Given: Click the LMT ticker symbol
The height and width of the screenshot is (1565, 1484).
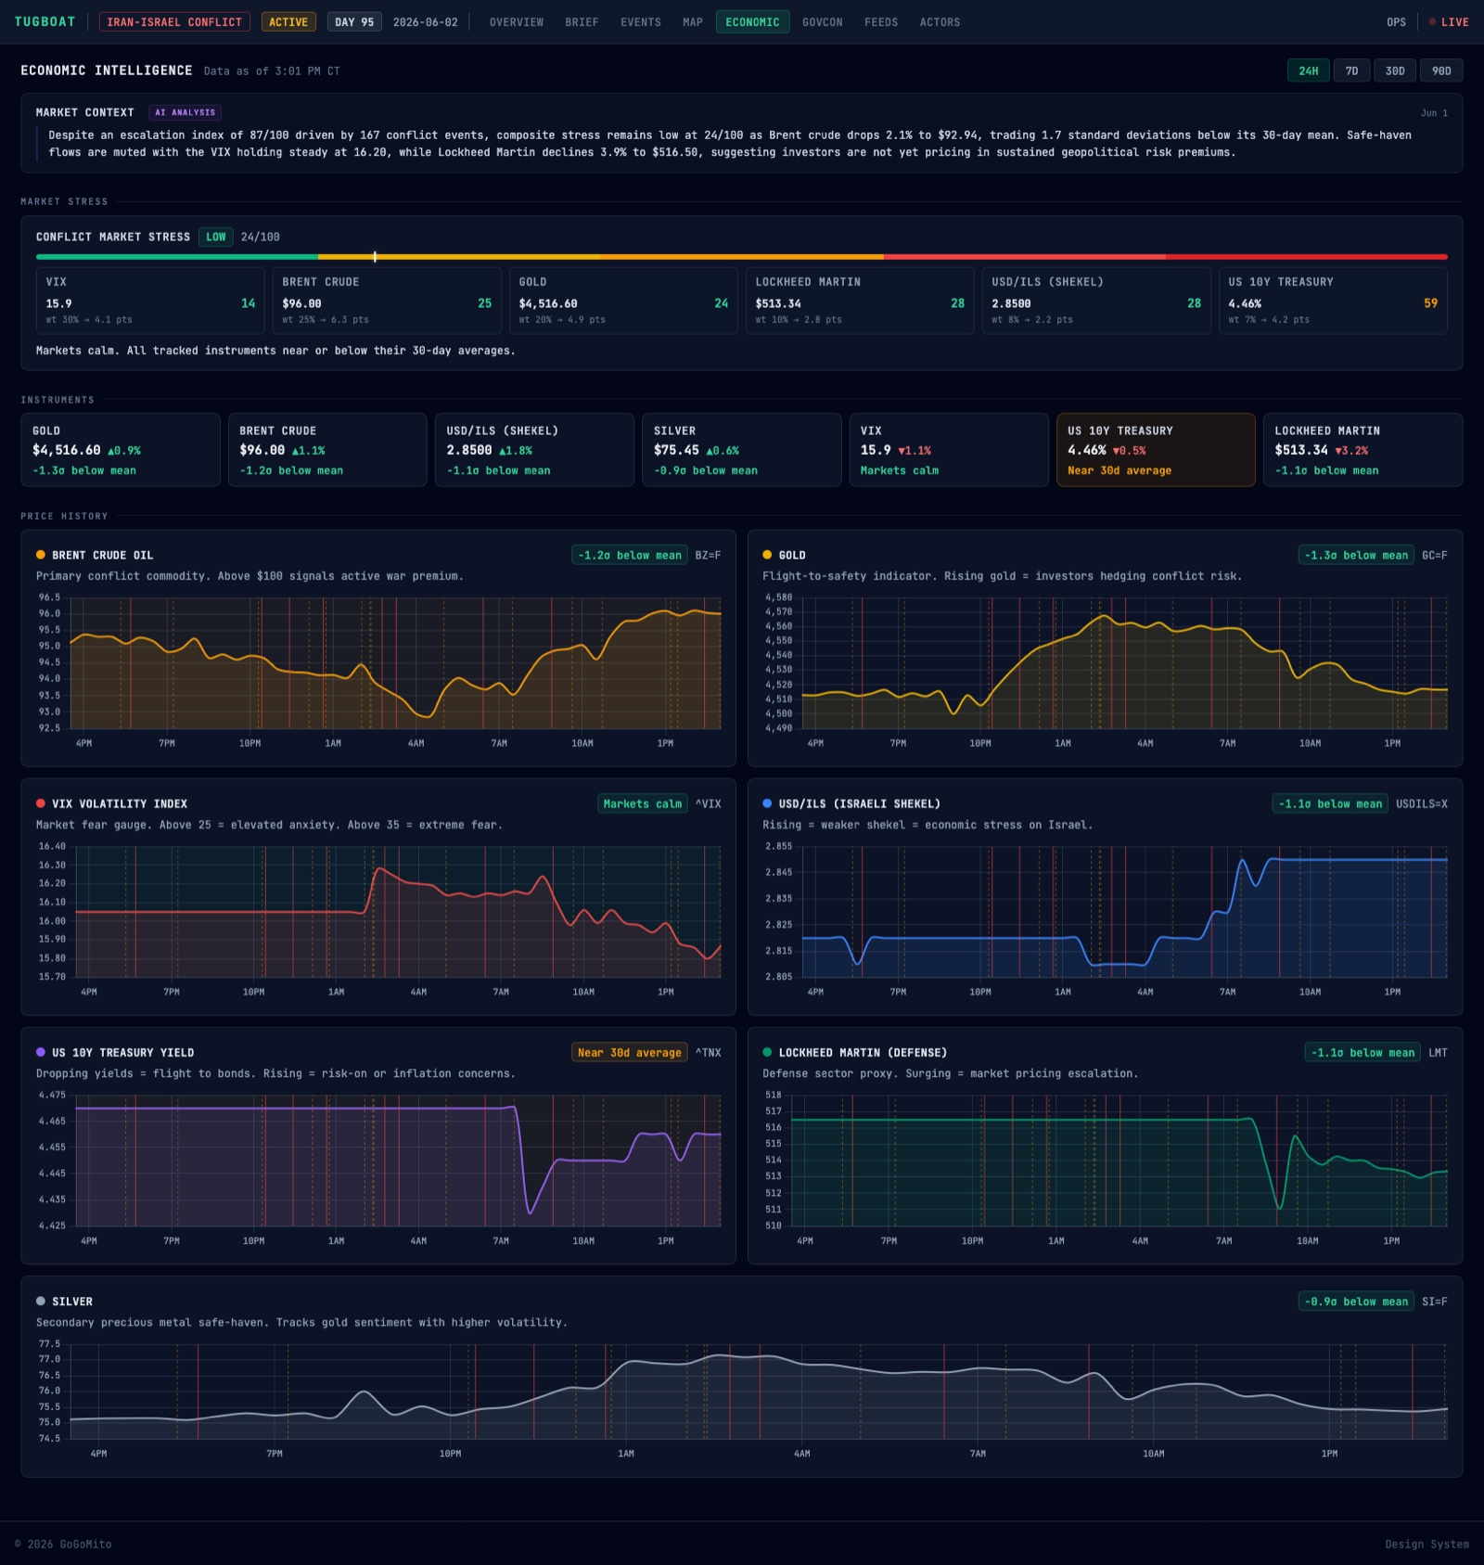Looking at the screenshot, I should 1438,1052.
